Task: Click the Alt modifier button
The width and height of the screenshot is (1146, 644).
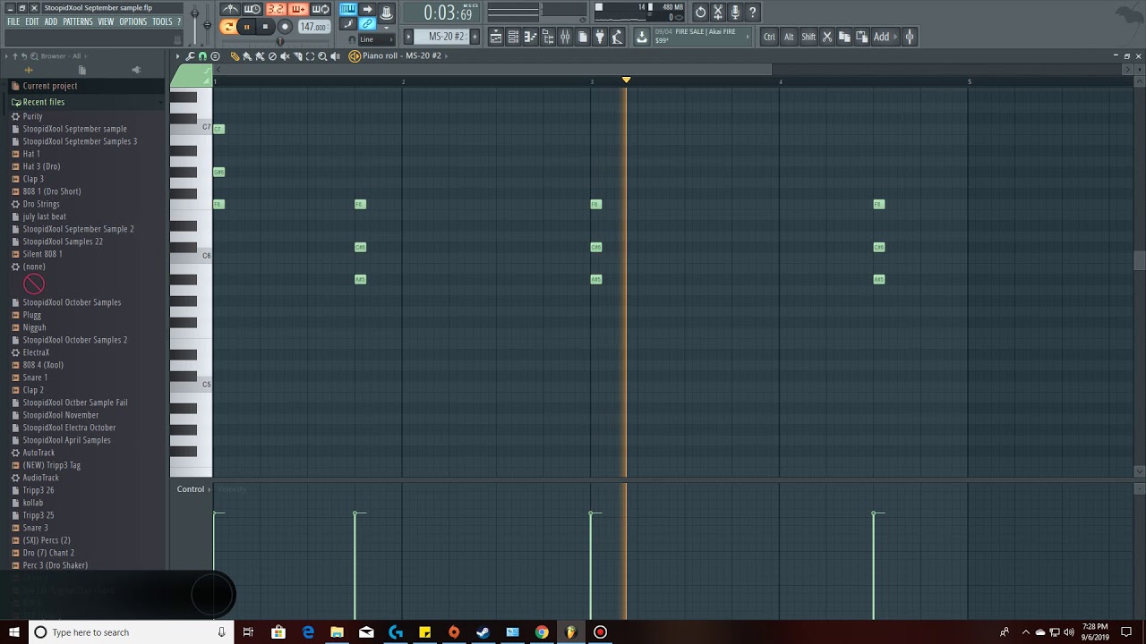Action: 789,37
